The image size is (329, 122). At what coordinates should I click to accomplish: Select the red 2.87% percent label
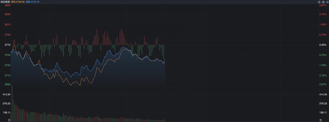(x=323, y=5)
